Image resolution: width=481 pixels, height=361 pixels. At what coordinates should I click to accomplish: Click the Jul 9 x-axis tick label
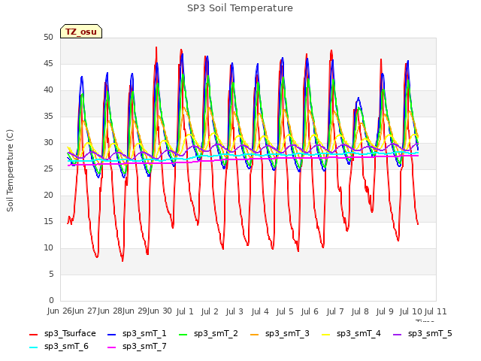pyautogui.click(x=385, y=311)
